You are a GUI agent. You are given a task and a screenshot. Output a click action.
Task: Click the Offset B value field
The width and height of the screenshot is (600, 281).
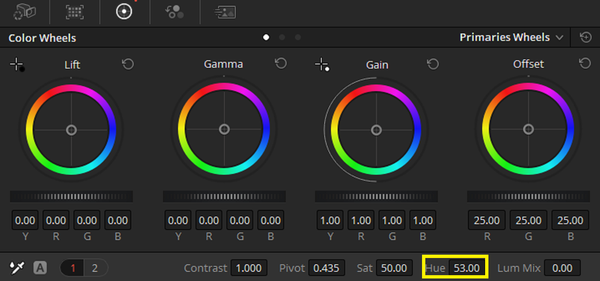pyautogui.click(x=570, y=220)
